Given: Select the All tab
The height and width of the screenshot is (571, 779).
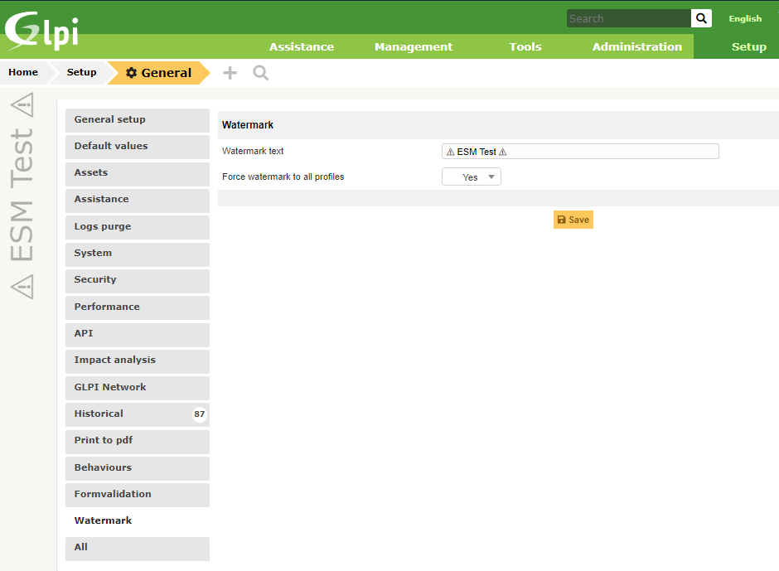Looking at the screenshot, I should [137, 549].
